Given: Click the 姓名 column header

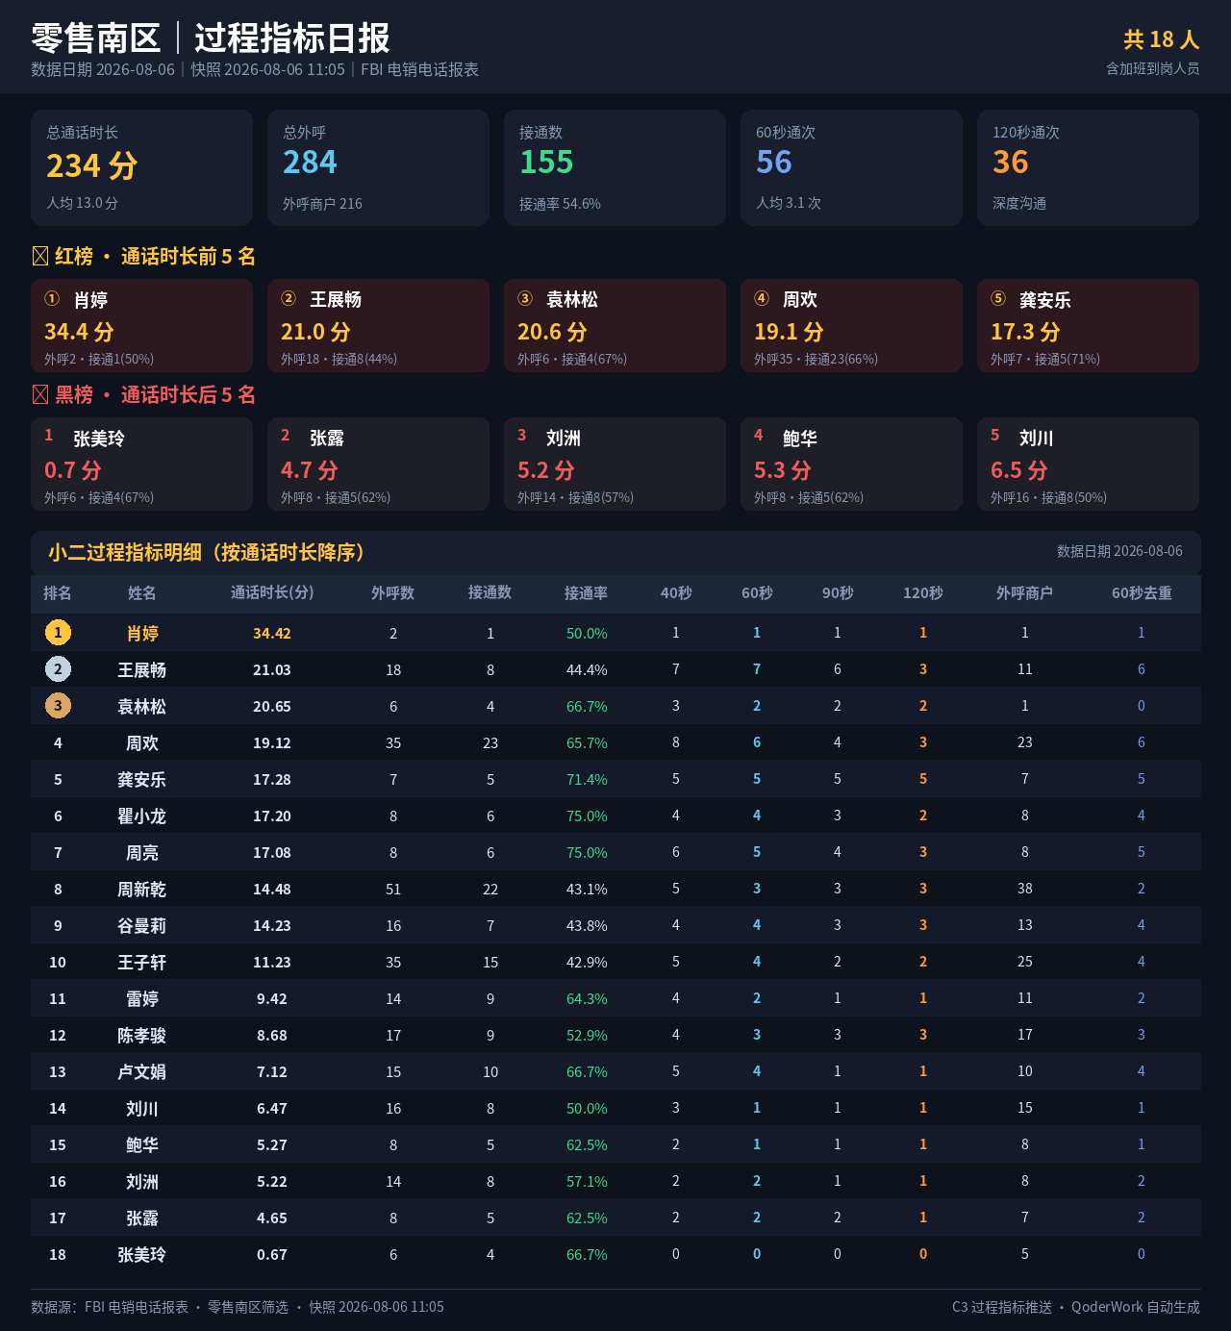Looking at the screenshot, I should [142, 592].
